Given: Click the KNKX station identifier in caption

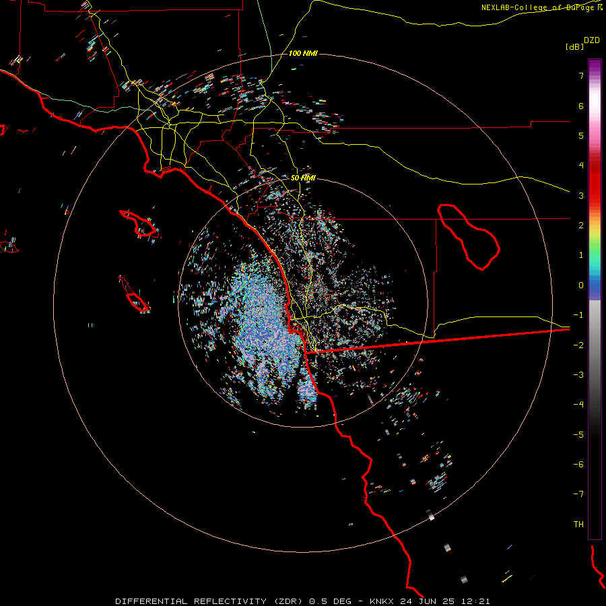Looking at the screenshot, I should [x=382, y=601].
